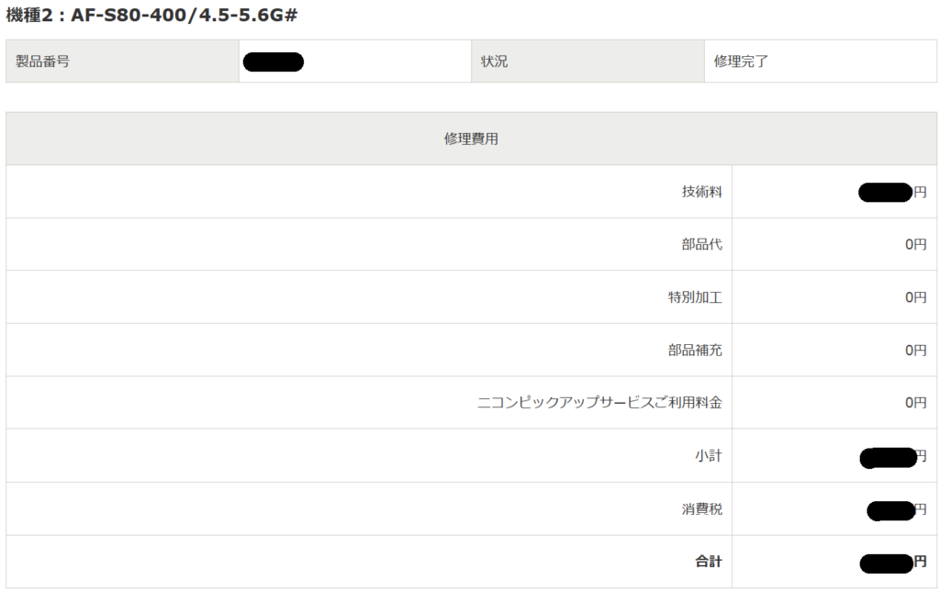
Task: Select the 消費税 row label
Action: point(701,508)
